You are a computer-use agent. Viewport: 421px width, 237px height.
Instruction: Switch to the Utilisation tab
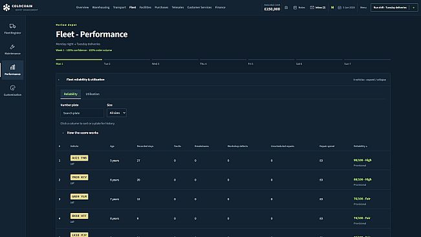[92, 94]
